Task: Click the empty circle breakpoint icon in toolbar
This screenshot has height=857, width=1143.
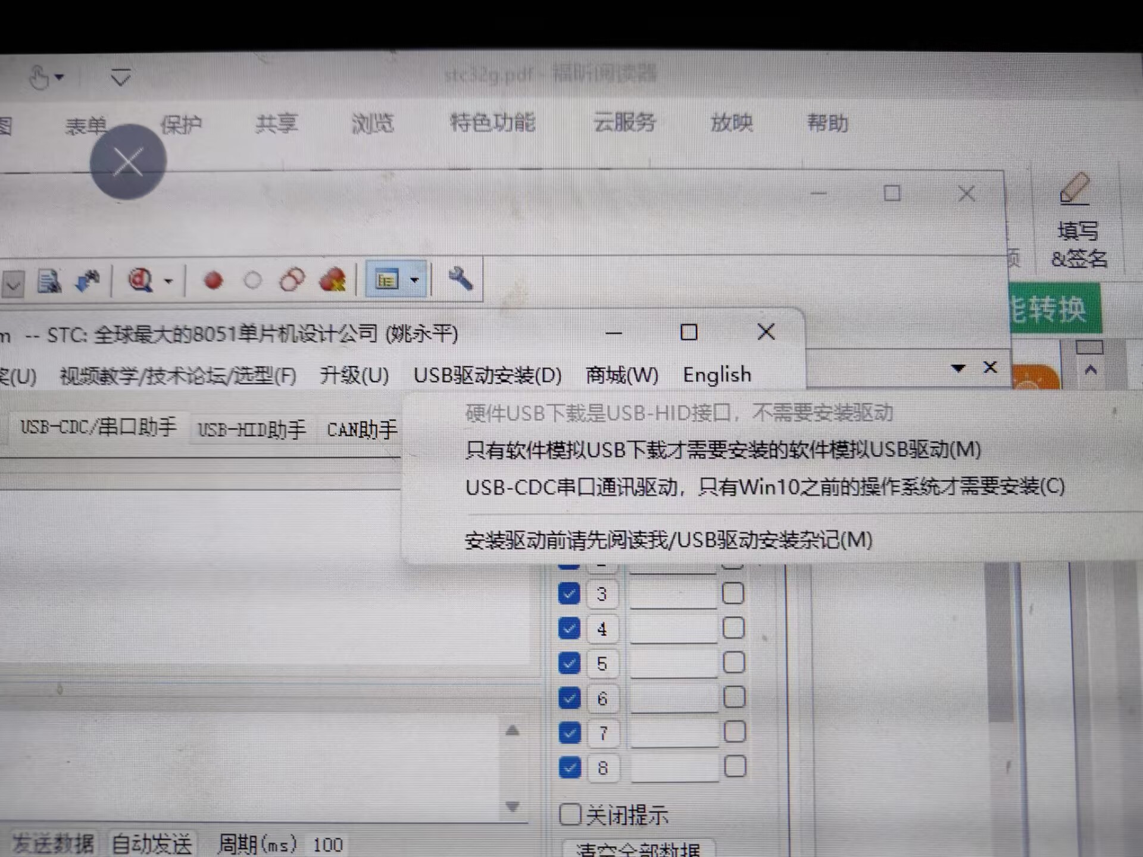Action: point(252,280)
